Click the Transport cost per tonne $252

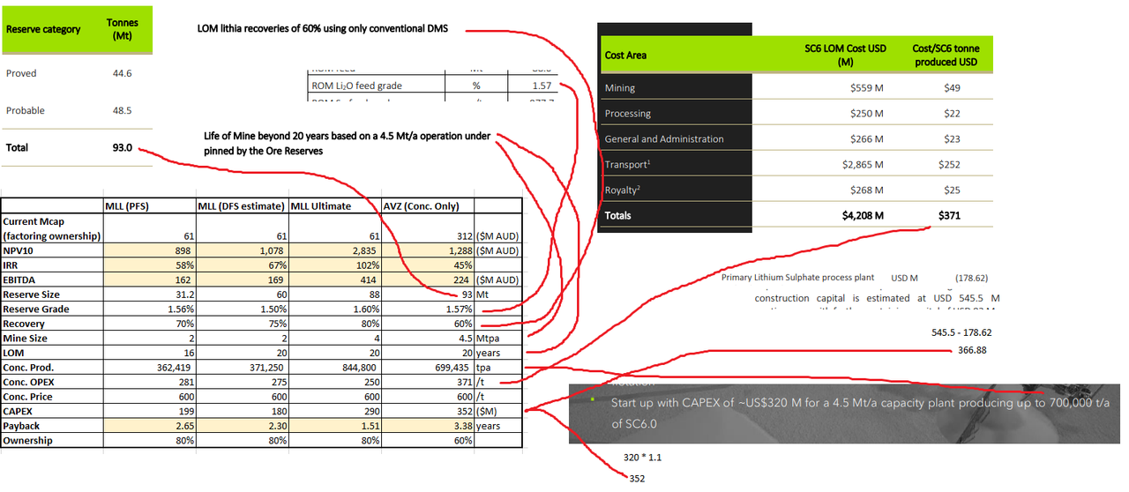pyautogui.click(x=949, y=165)
